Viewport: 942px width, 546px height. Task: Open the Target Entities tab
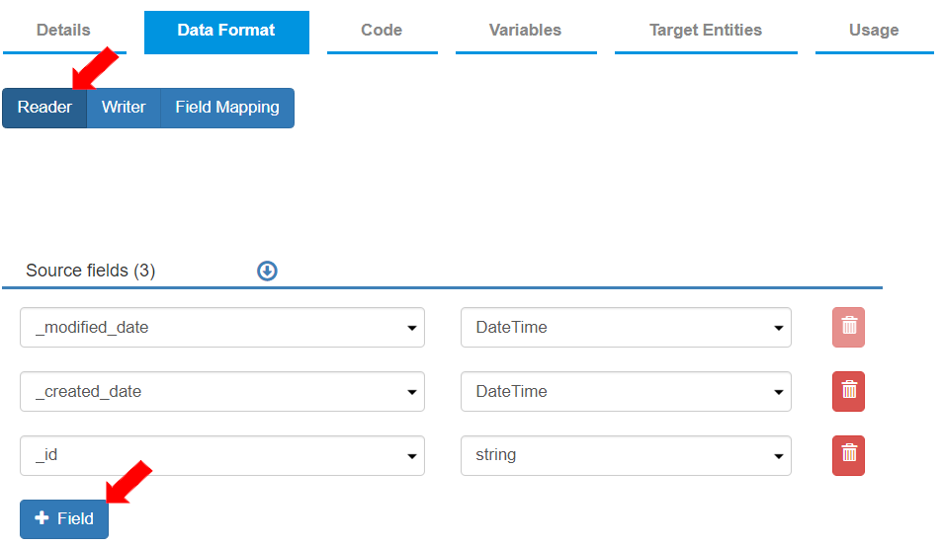pos(706,31)
